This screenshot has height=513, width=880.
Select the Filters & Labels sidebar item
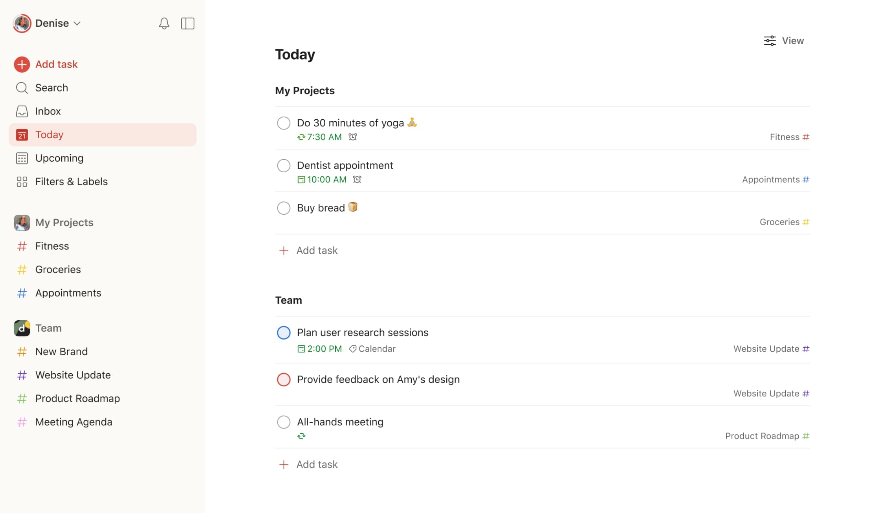tap(71, 181)
